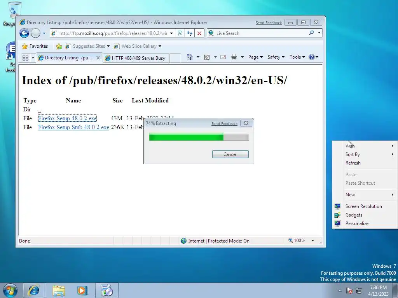Image resolution: width=398 pixels, height=298 pixels.
Task: Click Internet Explorer taskbar icon
Action: click(x=34, y=290)
